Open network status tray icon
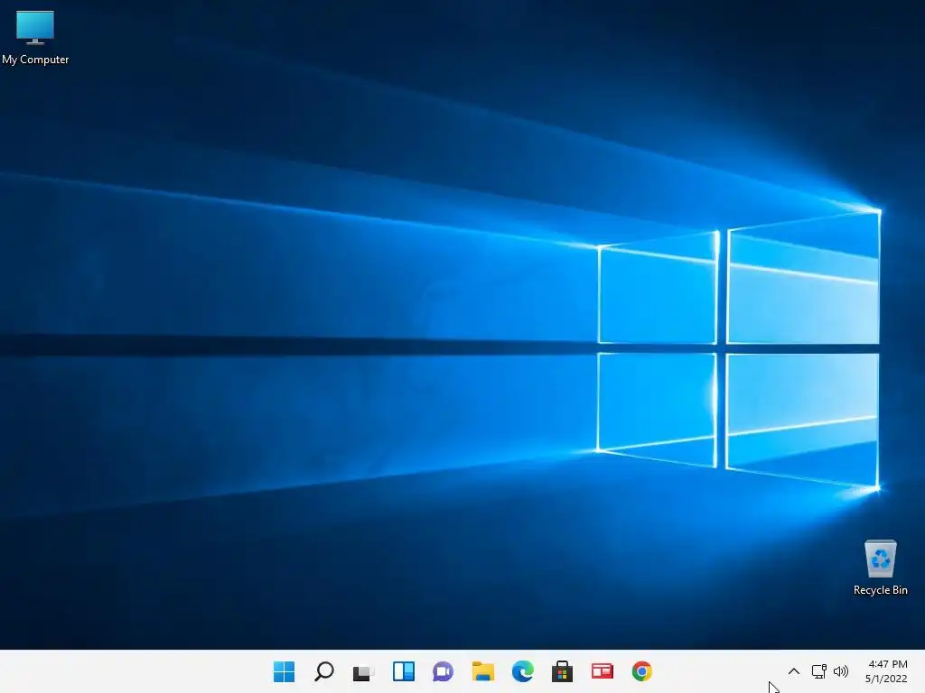Screen dimensions: 925x693 click(x=818, y=671)
